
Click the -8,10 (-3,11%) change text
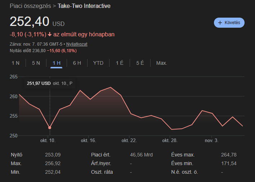point(28,35)
